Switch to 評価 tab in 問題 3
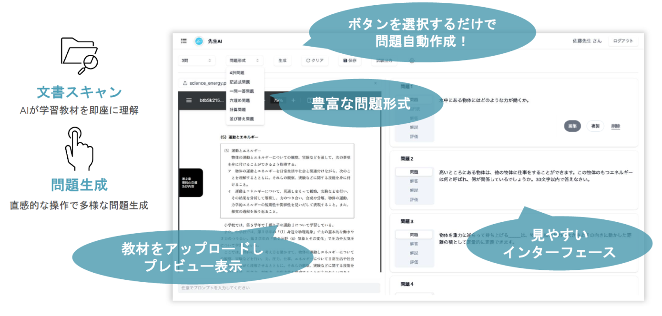The image size is (662, 316). [414, 262]
